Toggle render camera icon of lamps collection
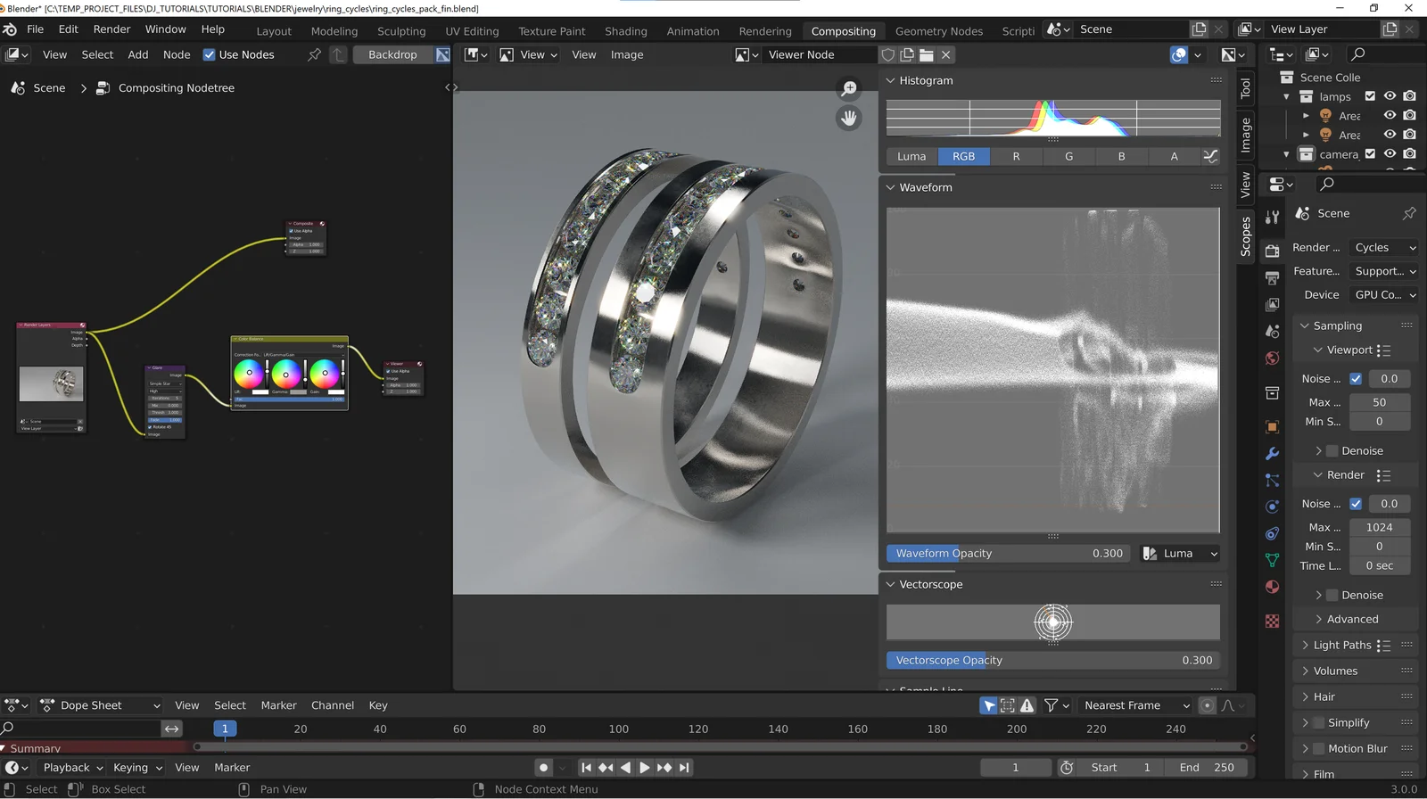This screenshot has height=799, width=1427. tap(1409, 96)
